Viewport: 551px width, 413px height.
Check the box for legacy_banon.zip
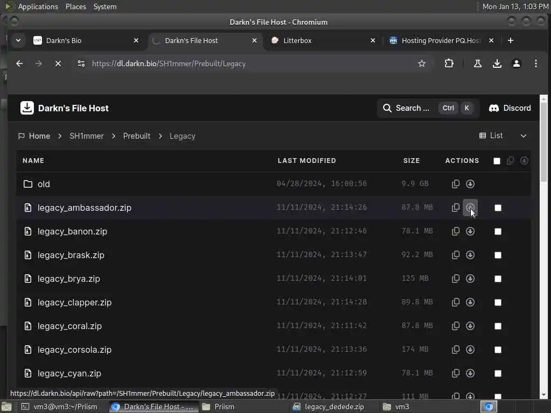[x=498, y=231]
